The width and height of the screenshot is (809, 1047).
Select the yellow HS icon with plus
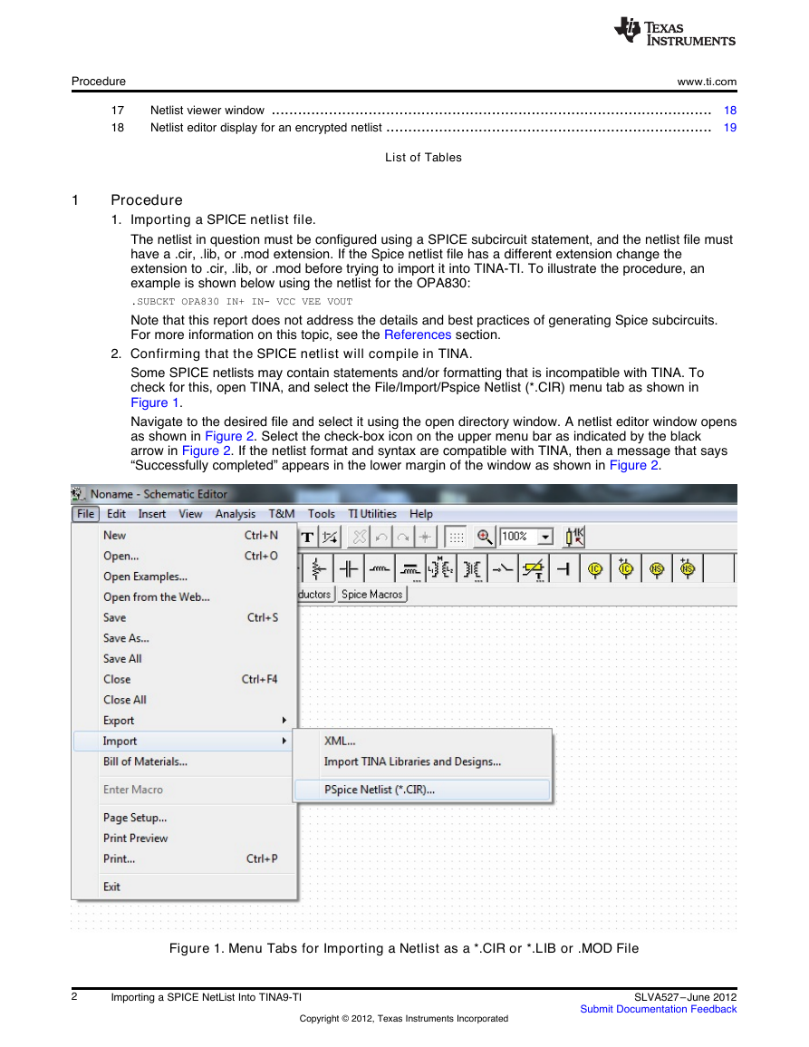(688, 569)
